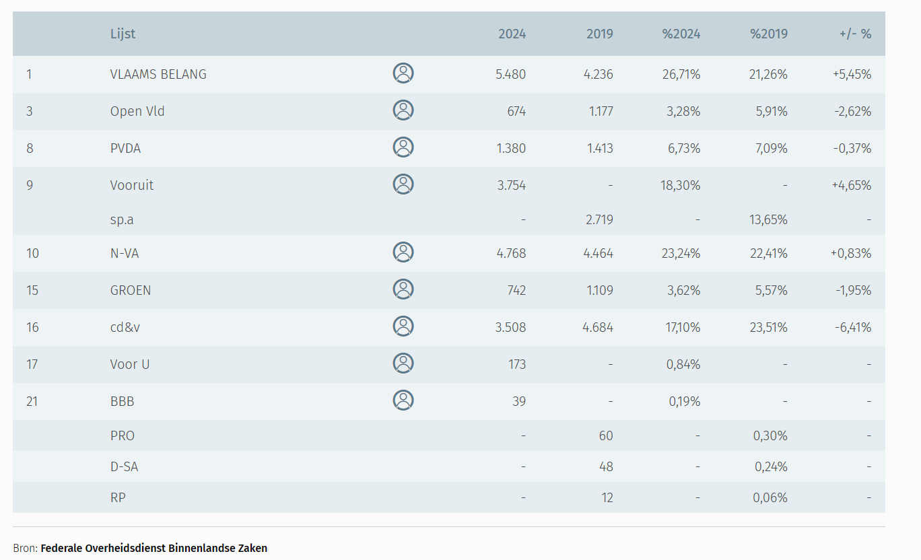The width and height of the screenshot is (921, 560).
Task: Click the 0,19% percentage cell
Action: click(684, 402)
